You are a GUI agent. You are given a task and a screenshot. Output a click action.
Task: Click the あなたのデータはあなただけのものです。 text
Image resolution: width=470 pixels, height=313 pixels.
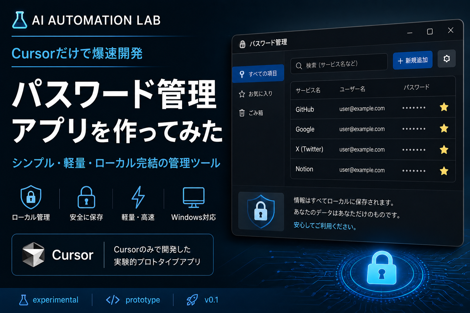coord(347,214)
